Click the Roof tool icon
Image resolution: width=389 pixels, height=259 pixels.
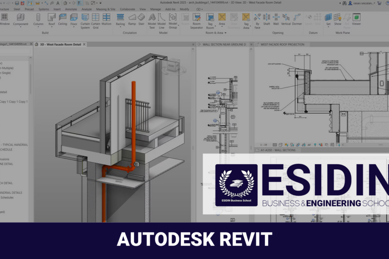tap(51, 19)
